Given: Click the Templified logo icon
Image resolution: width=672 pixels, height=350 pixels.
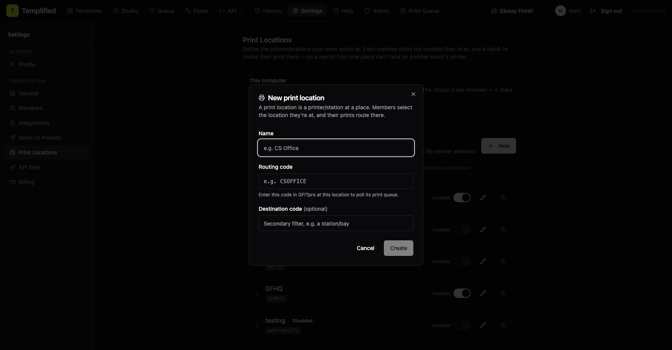Looking at the screenshot, I should [x=12, y=11].
